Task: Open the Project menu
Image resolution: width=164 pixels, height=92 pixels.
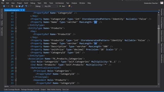Action: pos(19,3)
